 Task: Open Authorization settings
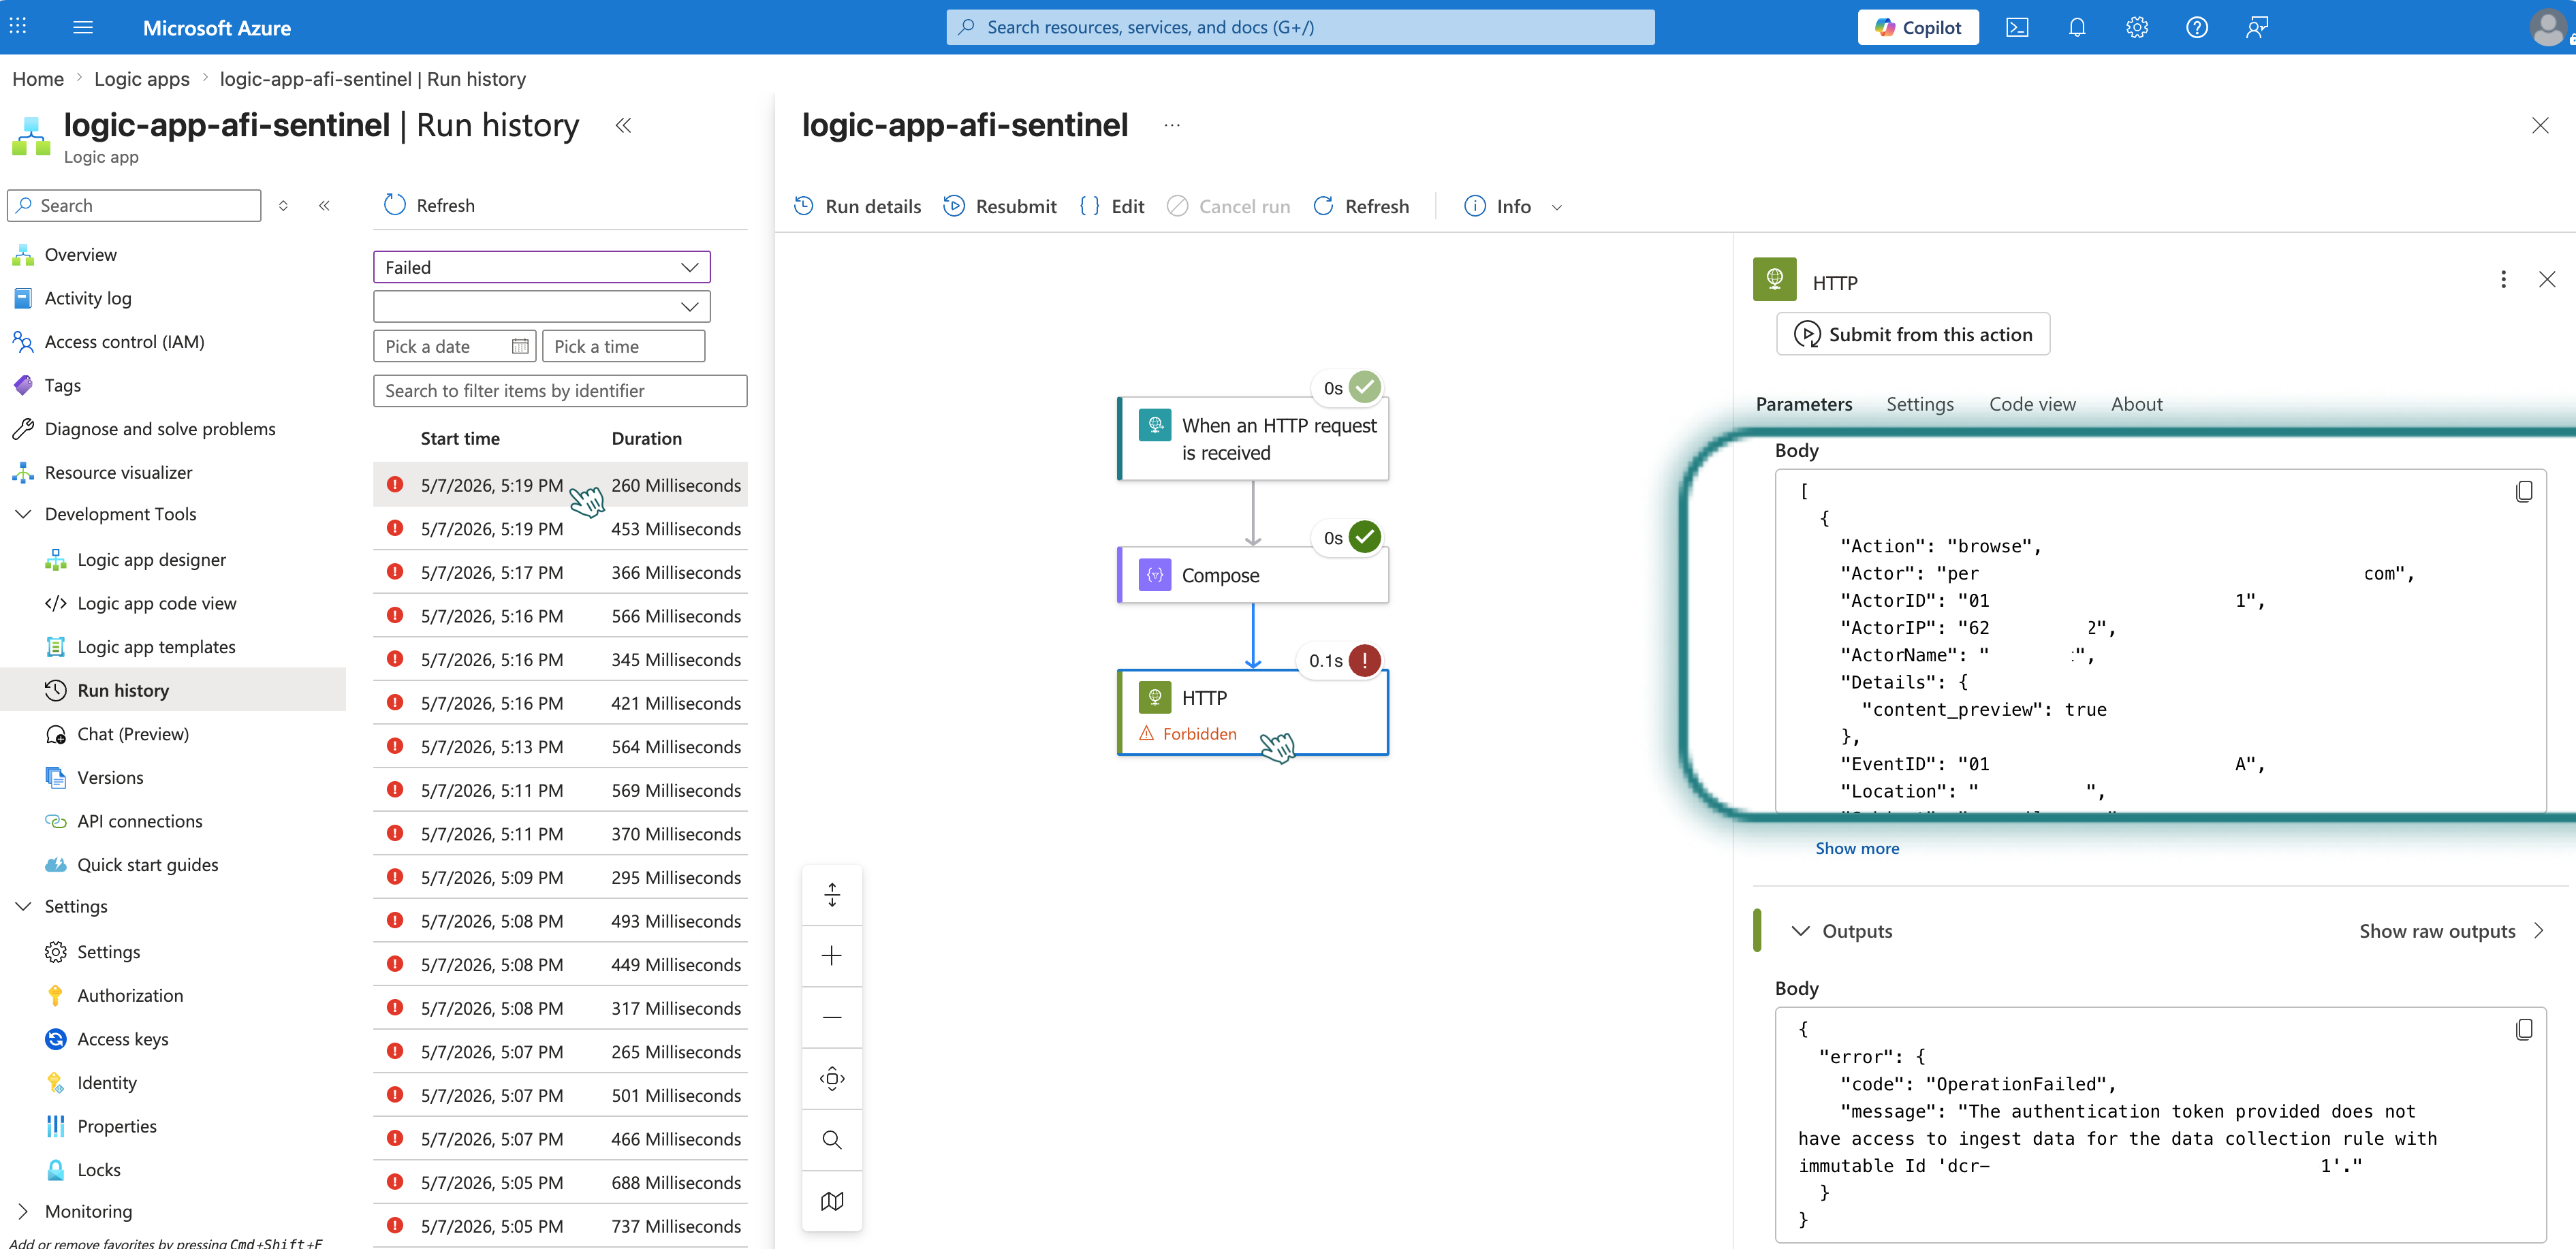[130, 996]
